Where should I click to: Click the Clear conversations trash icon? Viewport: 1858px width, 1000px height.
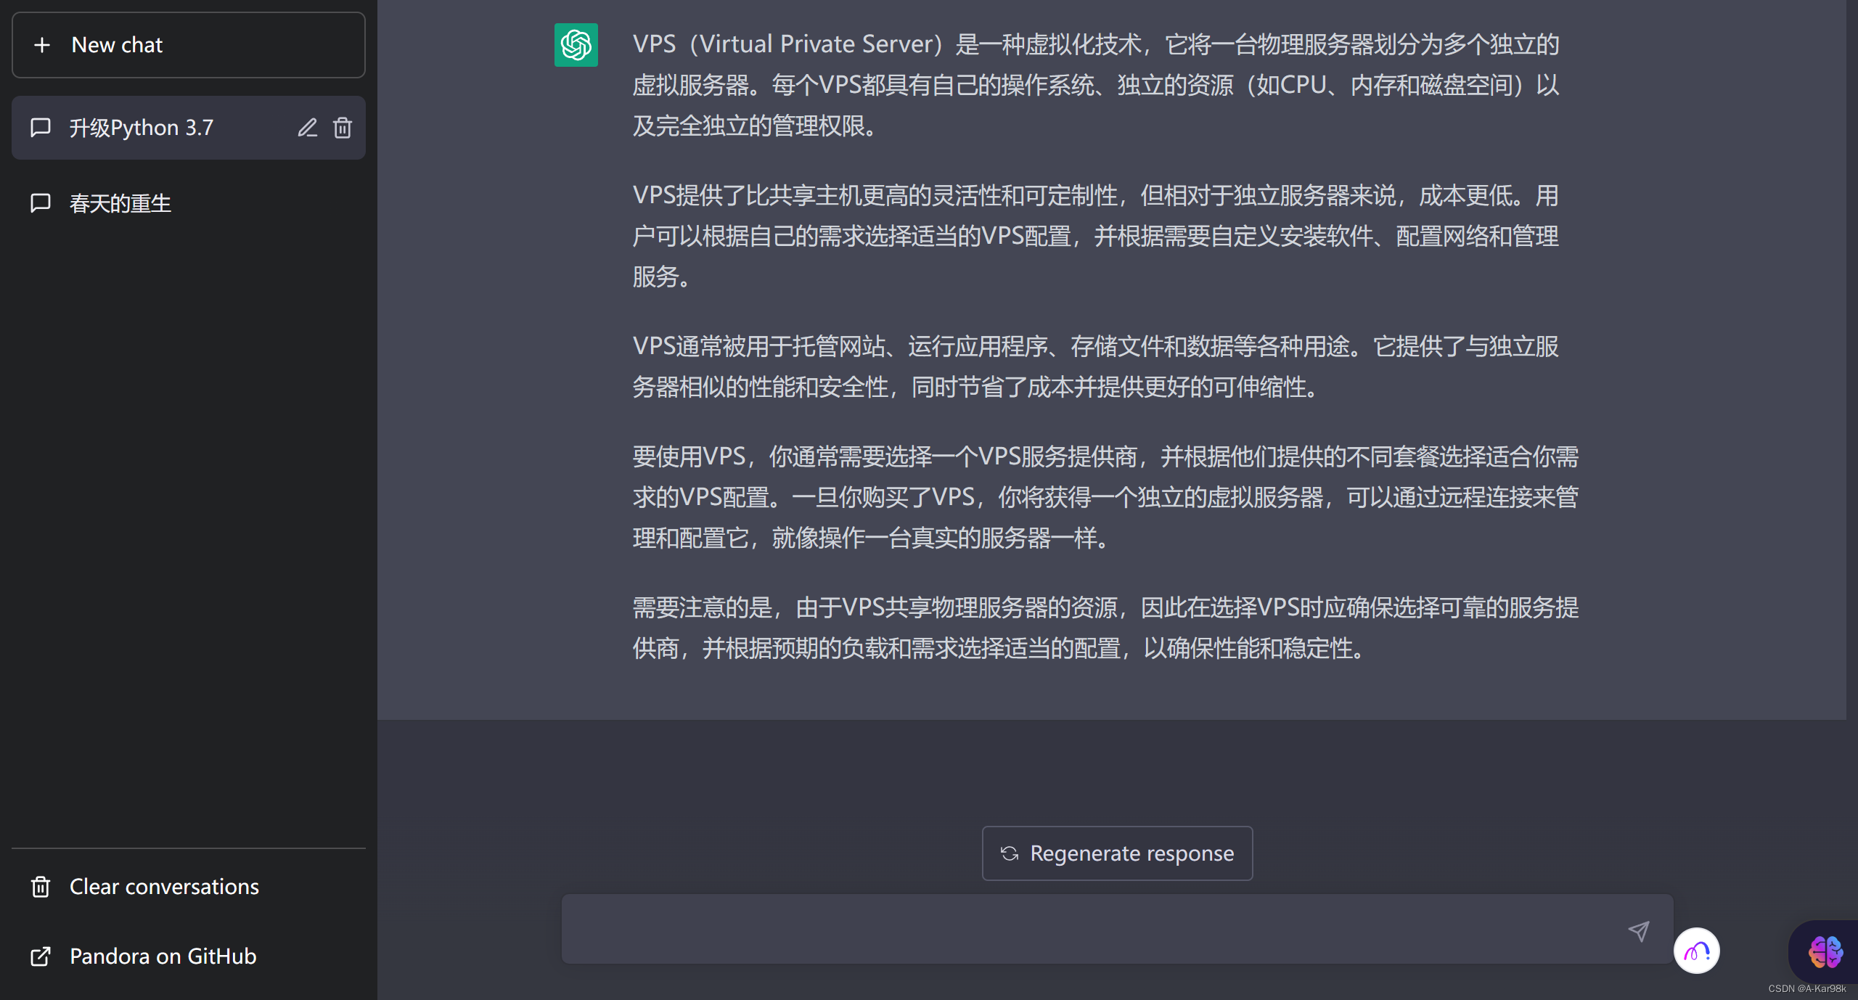coord(39,885)
